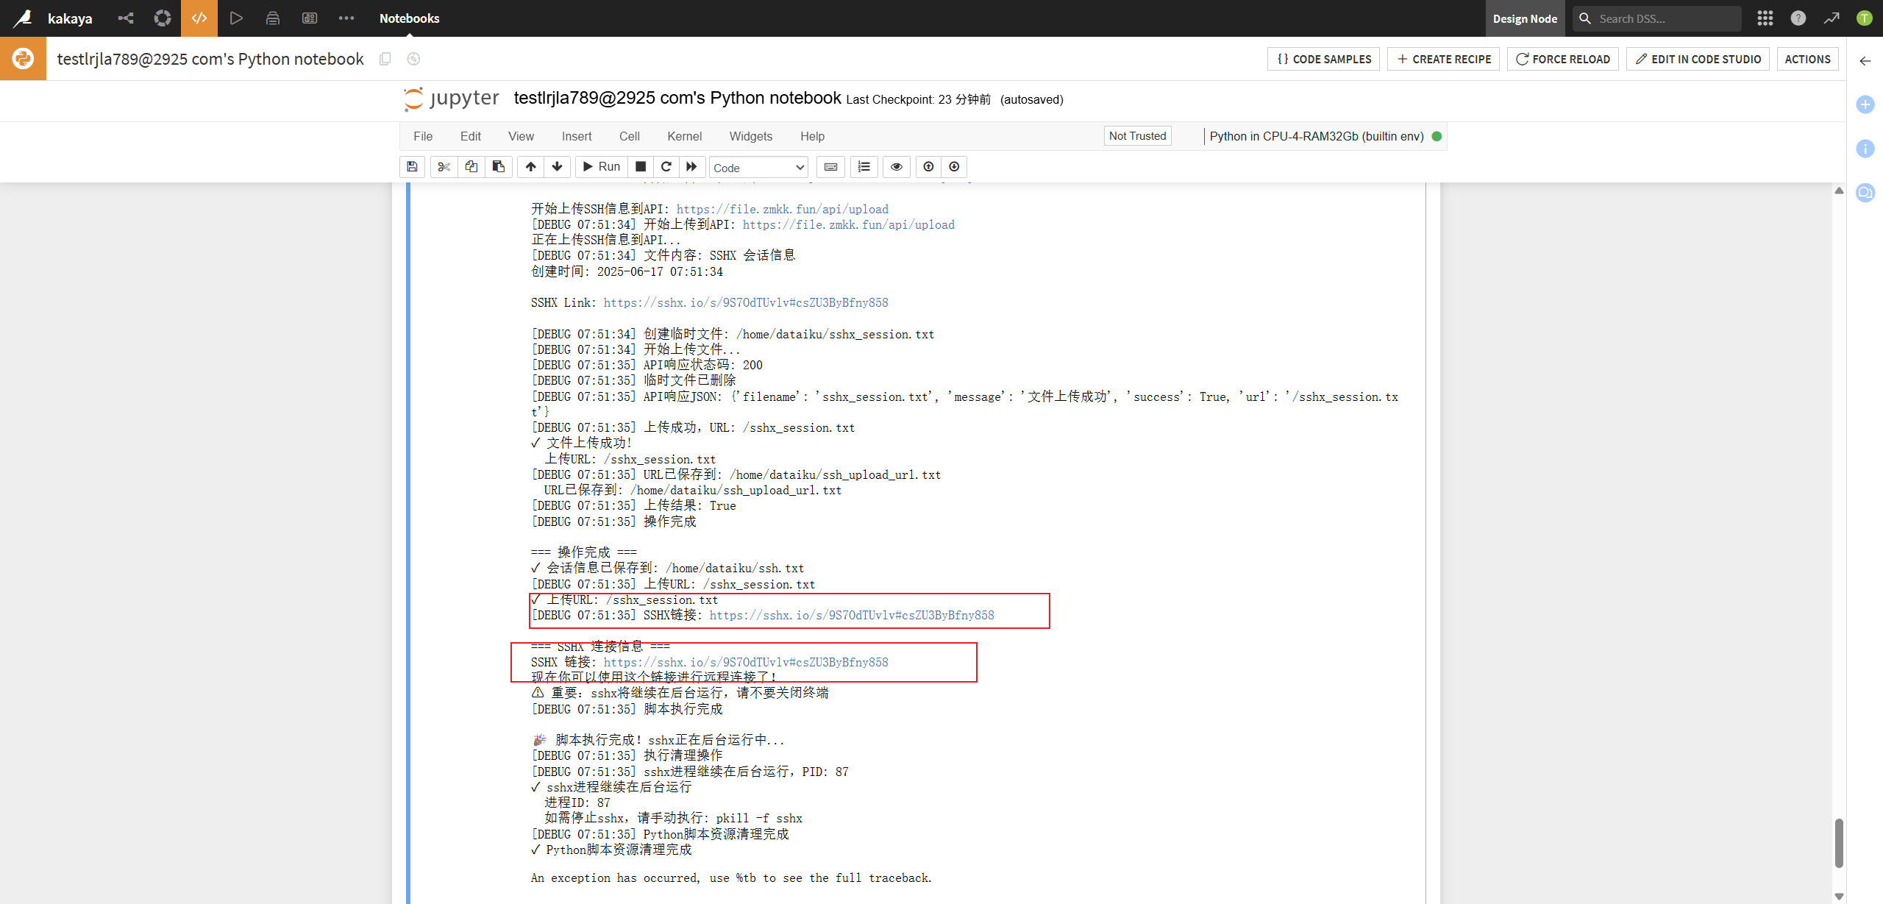Toggle the eye visibility toolbar button
Screen dimensions: 1883x904
coord(897,167)
